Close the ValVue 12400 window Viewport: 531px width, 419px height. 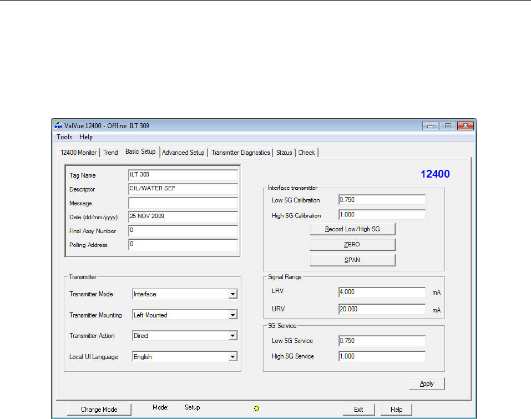[x=466, y=125]
